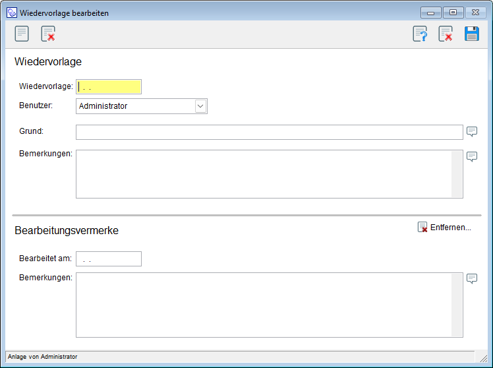Maximize the Wiedervorlage bearbeiten window
This screenshot has height=368, width=493.
453,13
